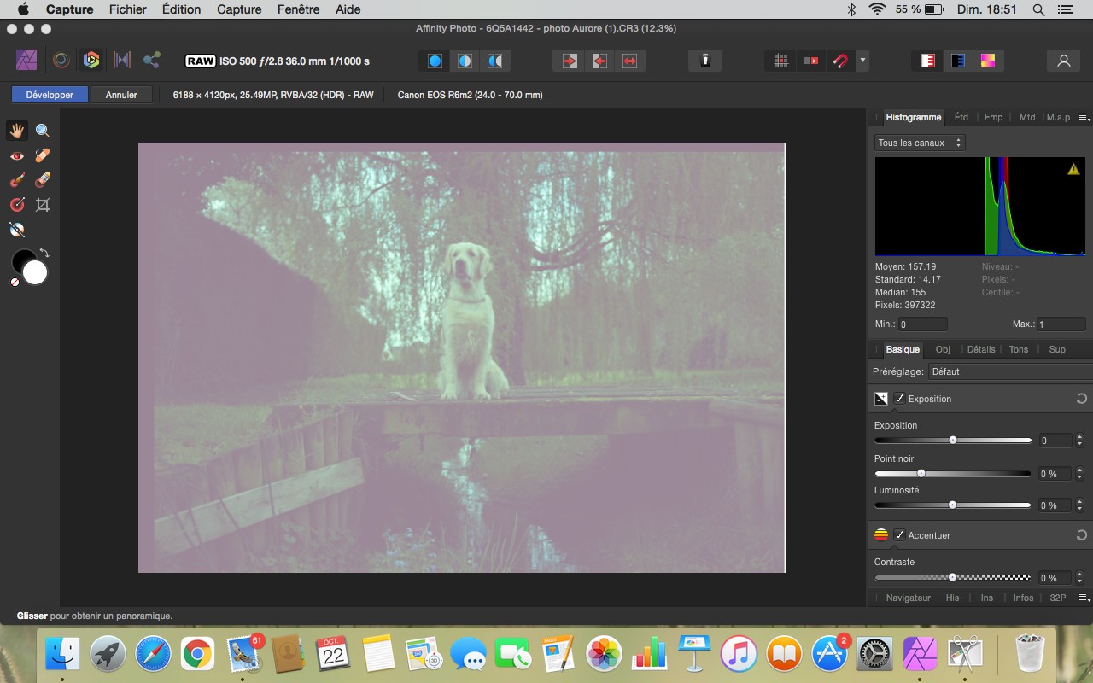Uncheck the Exposition checkbox

click(x=899, y=399)
